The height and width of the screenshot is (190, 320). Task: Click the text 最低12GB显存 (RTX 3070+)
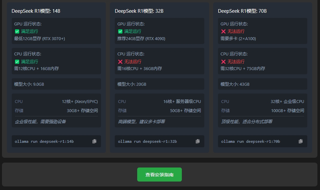(39, 38)
